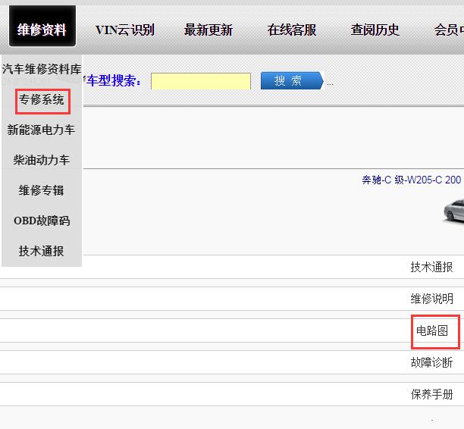Image resolution: width=464 pixels, height=429 pixels.
Task: Click the silver car thumbnail image
Action: (x=453, y=211)
